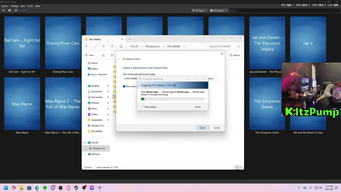Click the Cut scissors icon in Explorer
The height and width of the screenshot is (192, 341).
(x=104, y=55)
